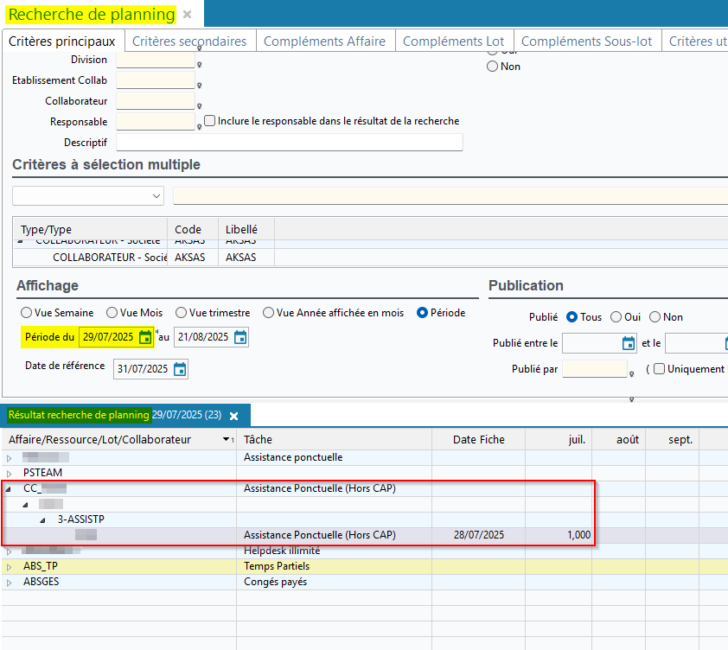
Task: Sort by Date Fiche column header
Action: (x=478, y=440)
